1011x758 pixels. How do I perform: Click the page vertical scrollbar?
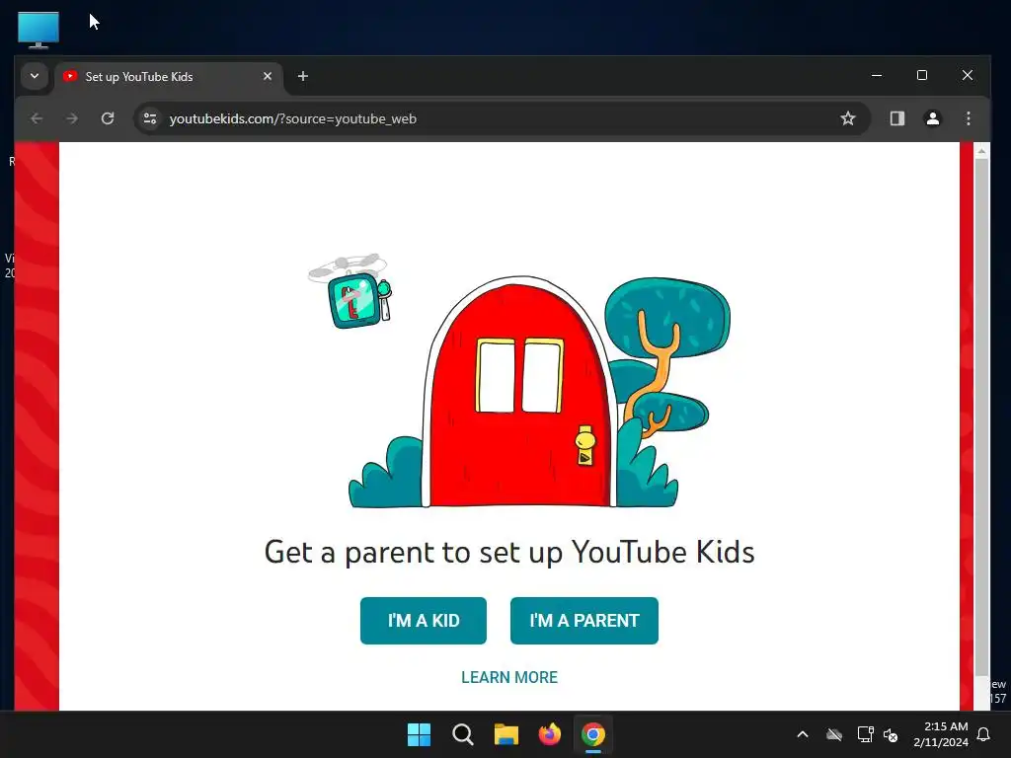pos(981,417)
